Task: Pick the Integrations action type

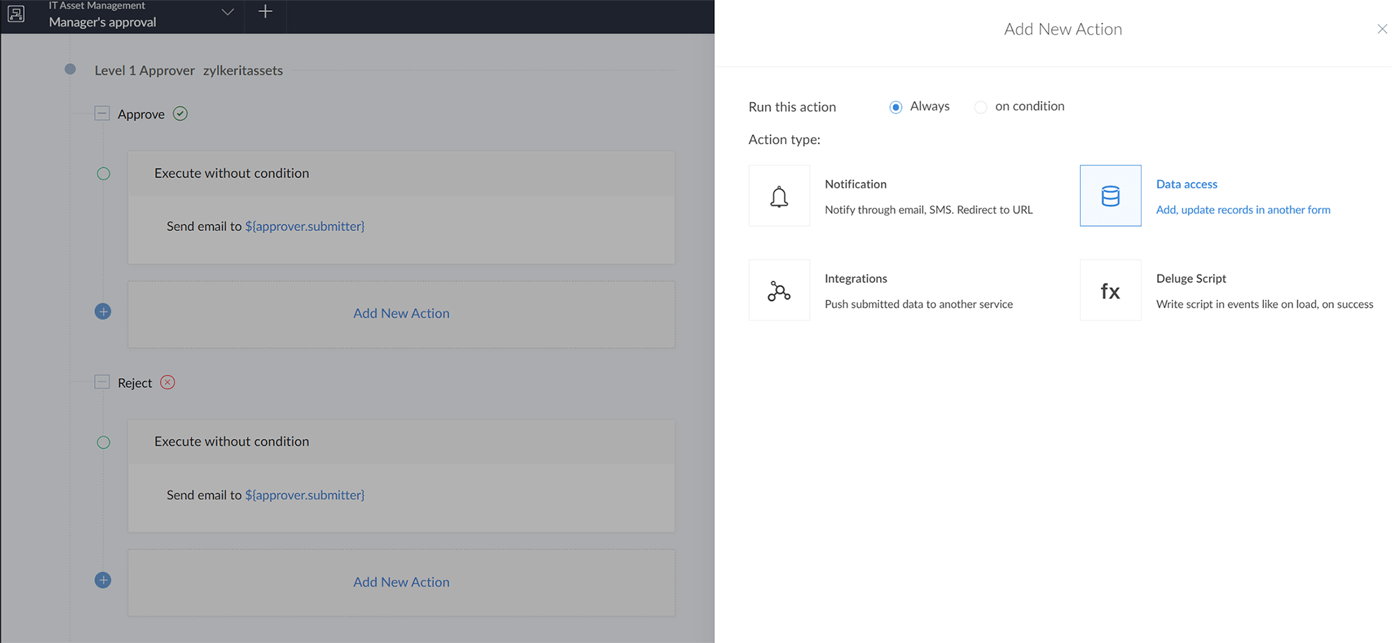Action: click(779, 290)
